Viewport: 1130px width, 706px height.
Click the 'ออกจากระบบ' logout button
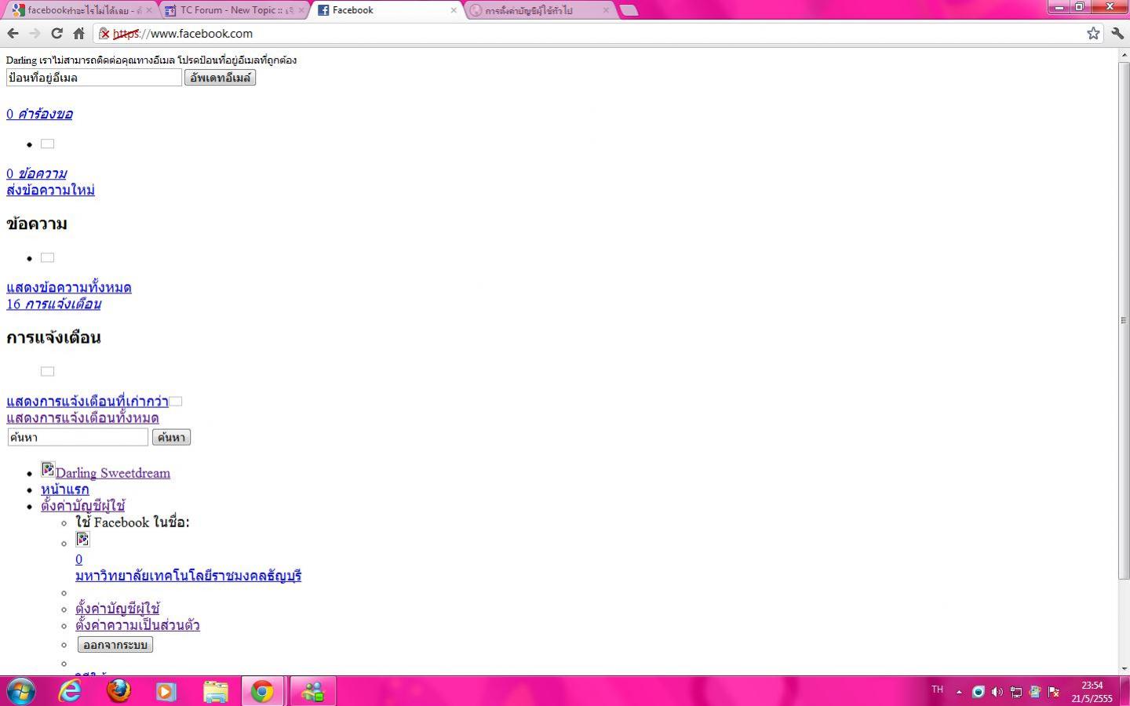pyautogui.click(x=115, y=645)
